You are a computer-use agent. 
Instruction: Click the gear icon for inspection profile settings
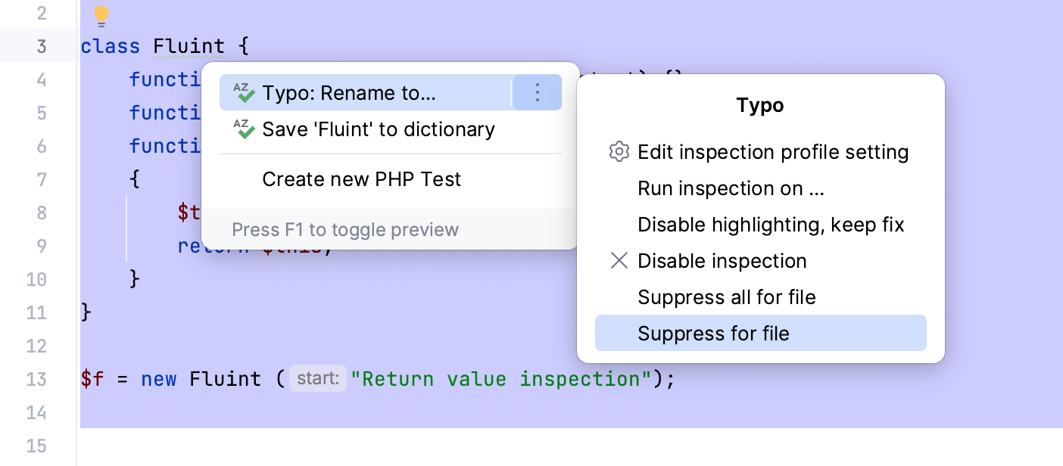(619, 151)
